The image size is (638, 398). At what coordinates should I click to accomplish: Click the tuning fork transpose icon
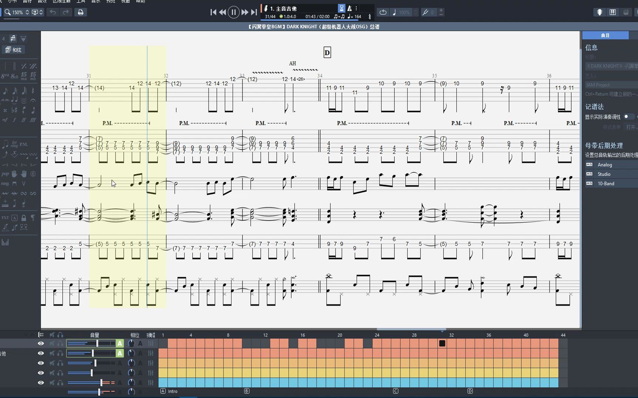(x=425, y=12)
